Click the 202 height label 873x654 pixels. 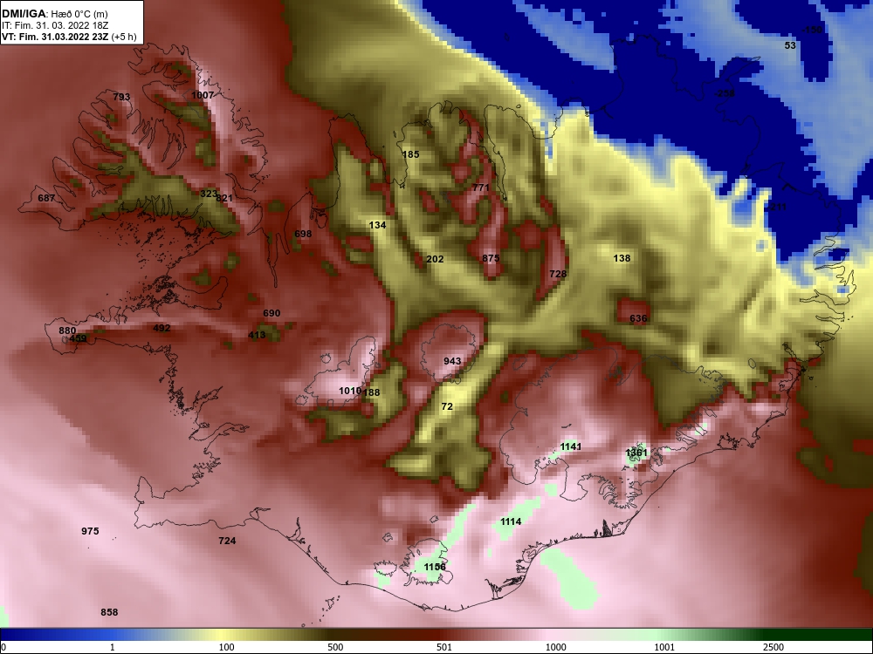435,259
